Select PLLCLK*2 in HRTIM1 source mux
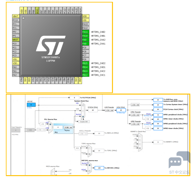Screen dimensions: 193x177 point(89,165)
